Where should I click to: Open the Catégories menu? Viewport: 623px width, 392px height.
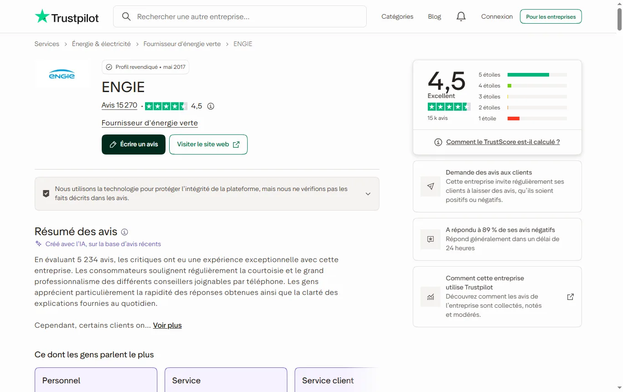(397, 17)
